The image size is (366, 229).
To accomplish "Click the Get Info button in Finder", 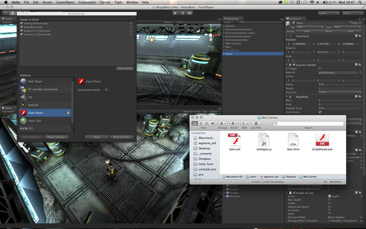I will pos(256,123).
